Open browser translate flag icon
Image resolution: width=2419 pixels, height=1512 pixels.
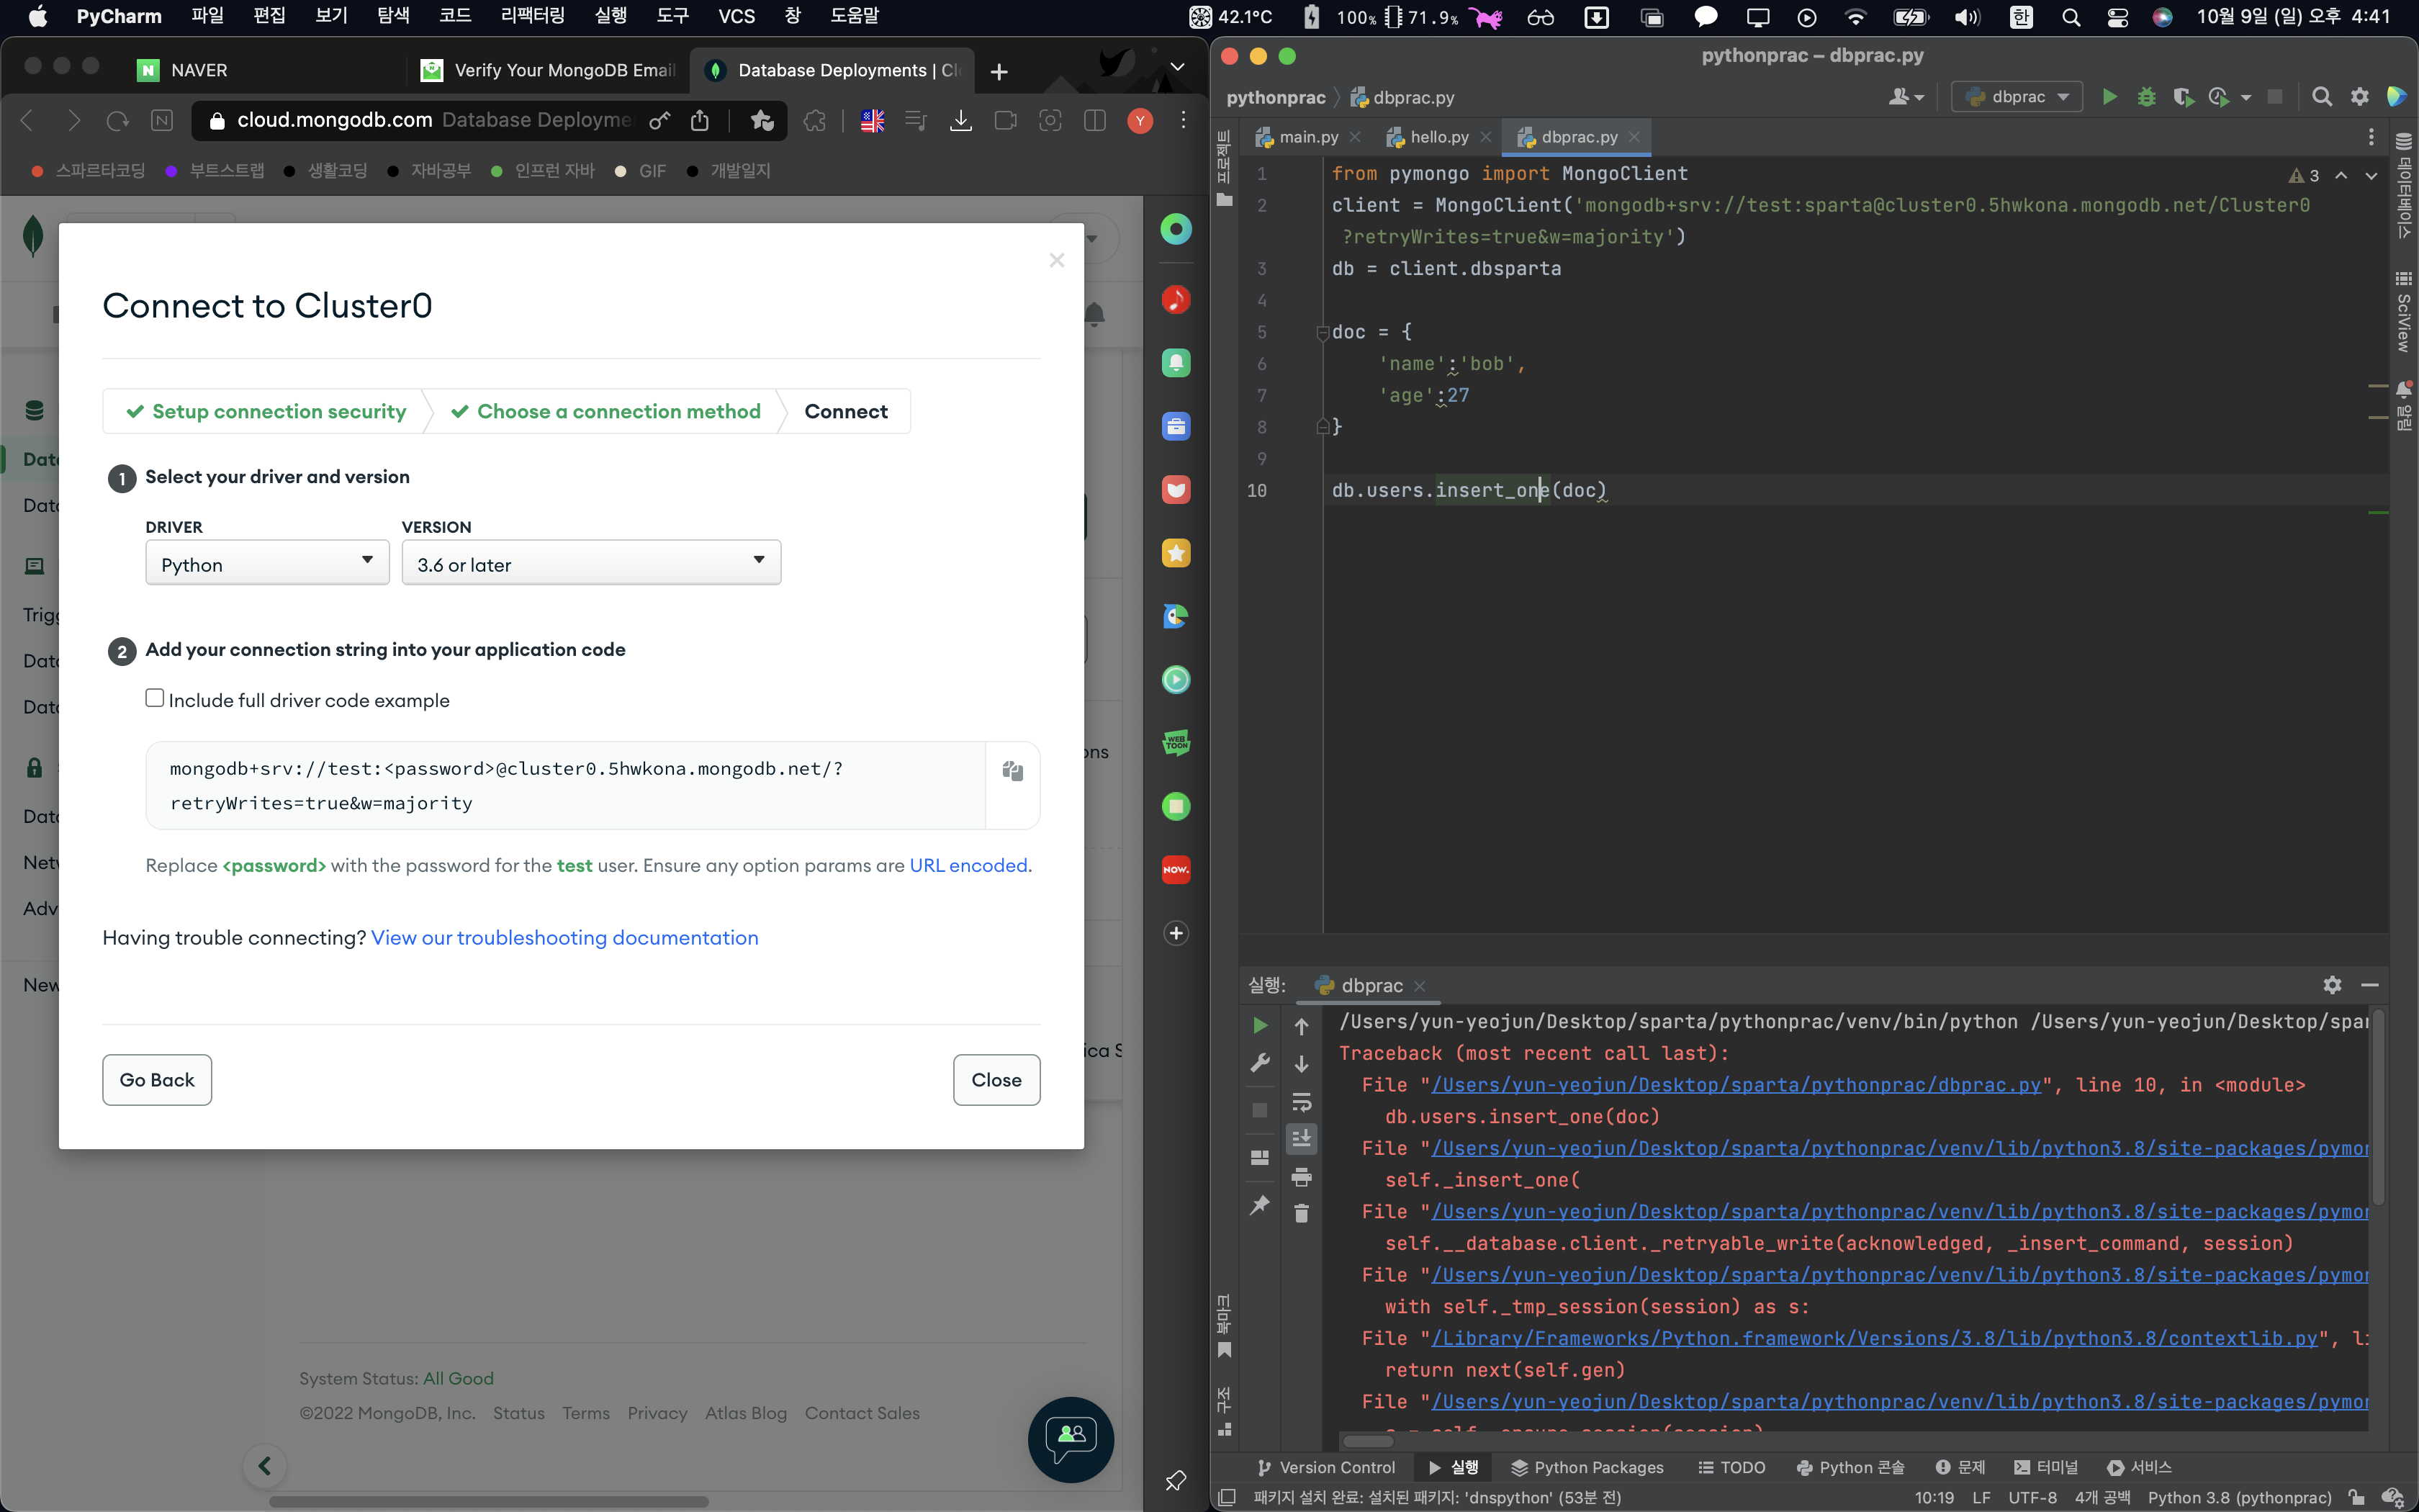(x=873, y=121)
